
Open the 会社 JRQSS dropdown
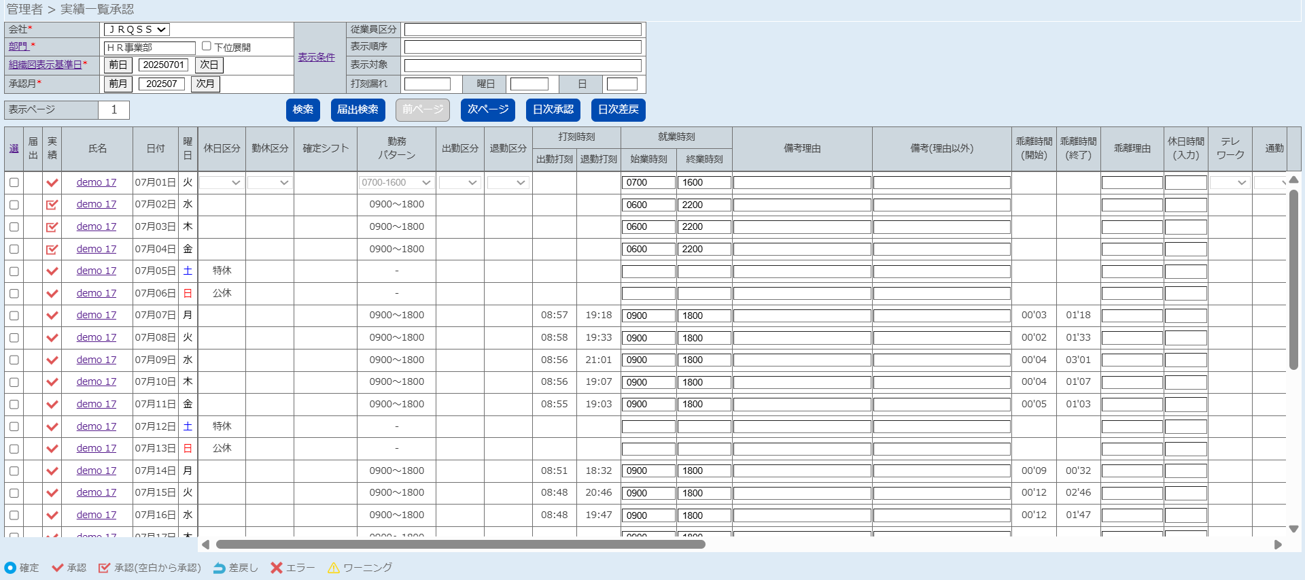(x=137, y=30)
